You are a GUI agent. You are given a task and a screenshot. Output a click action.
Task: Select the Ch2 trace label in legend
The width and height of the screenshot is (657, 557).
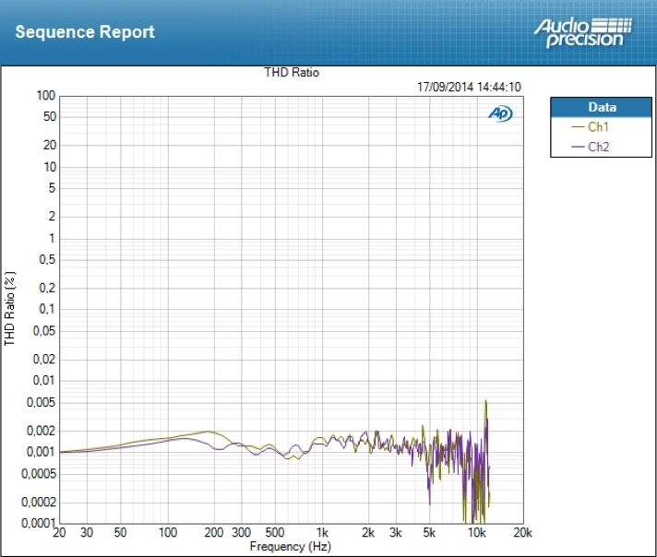point(599,147)
